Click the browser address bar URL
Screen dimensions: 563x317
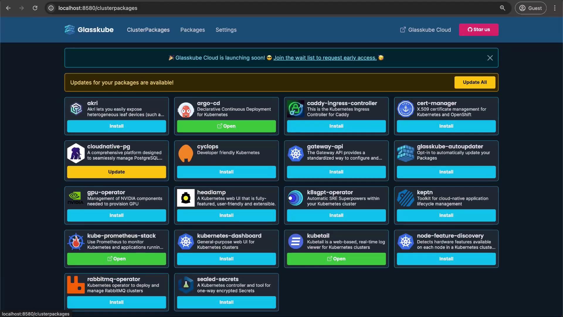pos(98,8)
